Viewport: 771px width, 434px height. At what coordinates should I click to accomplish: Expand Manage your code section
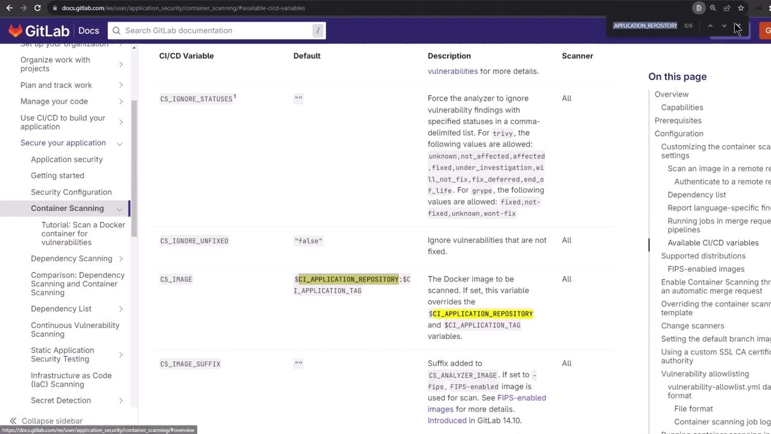pos(121,101)
